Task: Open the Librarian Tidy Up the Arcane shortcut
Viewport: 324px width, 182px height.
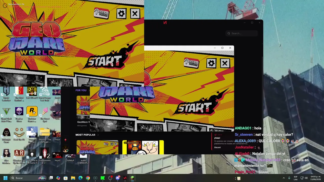Action: [19, 156]
